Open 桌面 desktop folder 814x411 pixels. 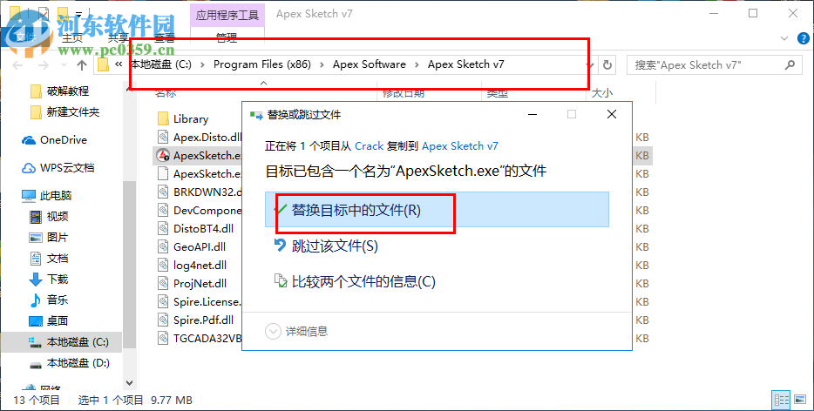click(x=58, y=320)
